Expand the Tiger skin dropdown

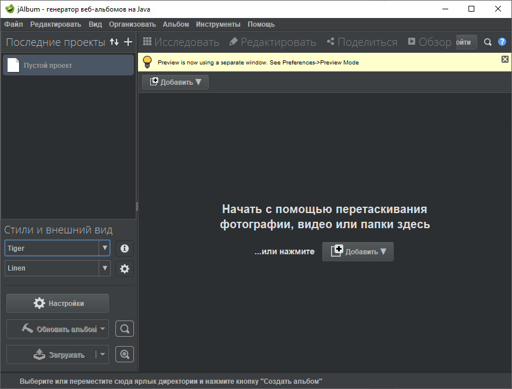tap(104, 248)
